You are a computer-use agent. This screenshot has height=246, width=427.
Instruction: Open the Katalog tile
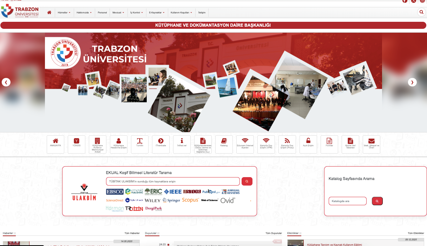tap(224, 144)
